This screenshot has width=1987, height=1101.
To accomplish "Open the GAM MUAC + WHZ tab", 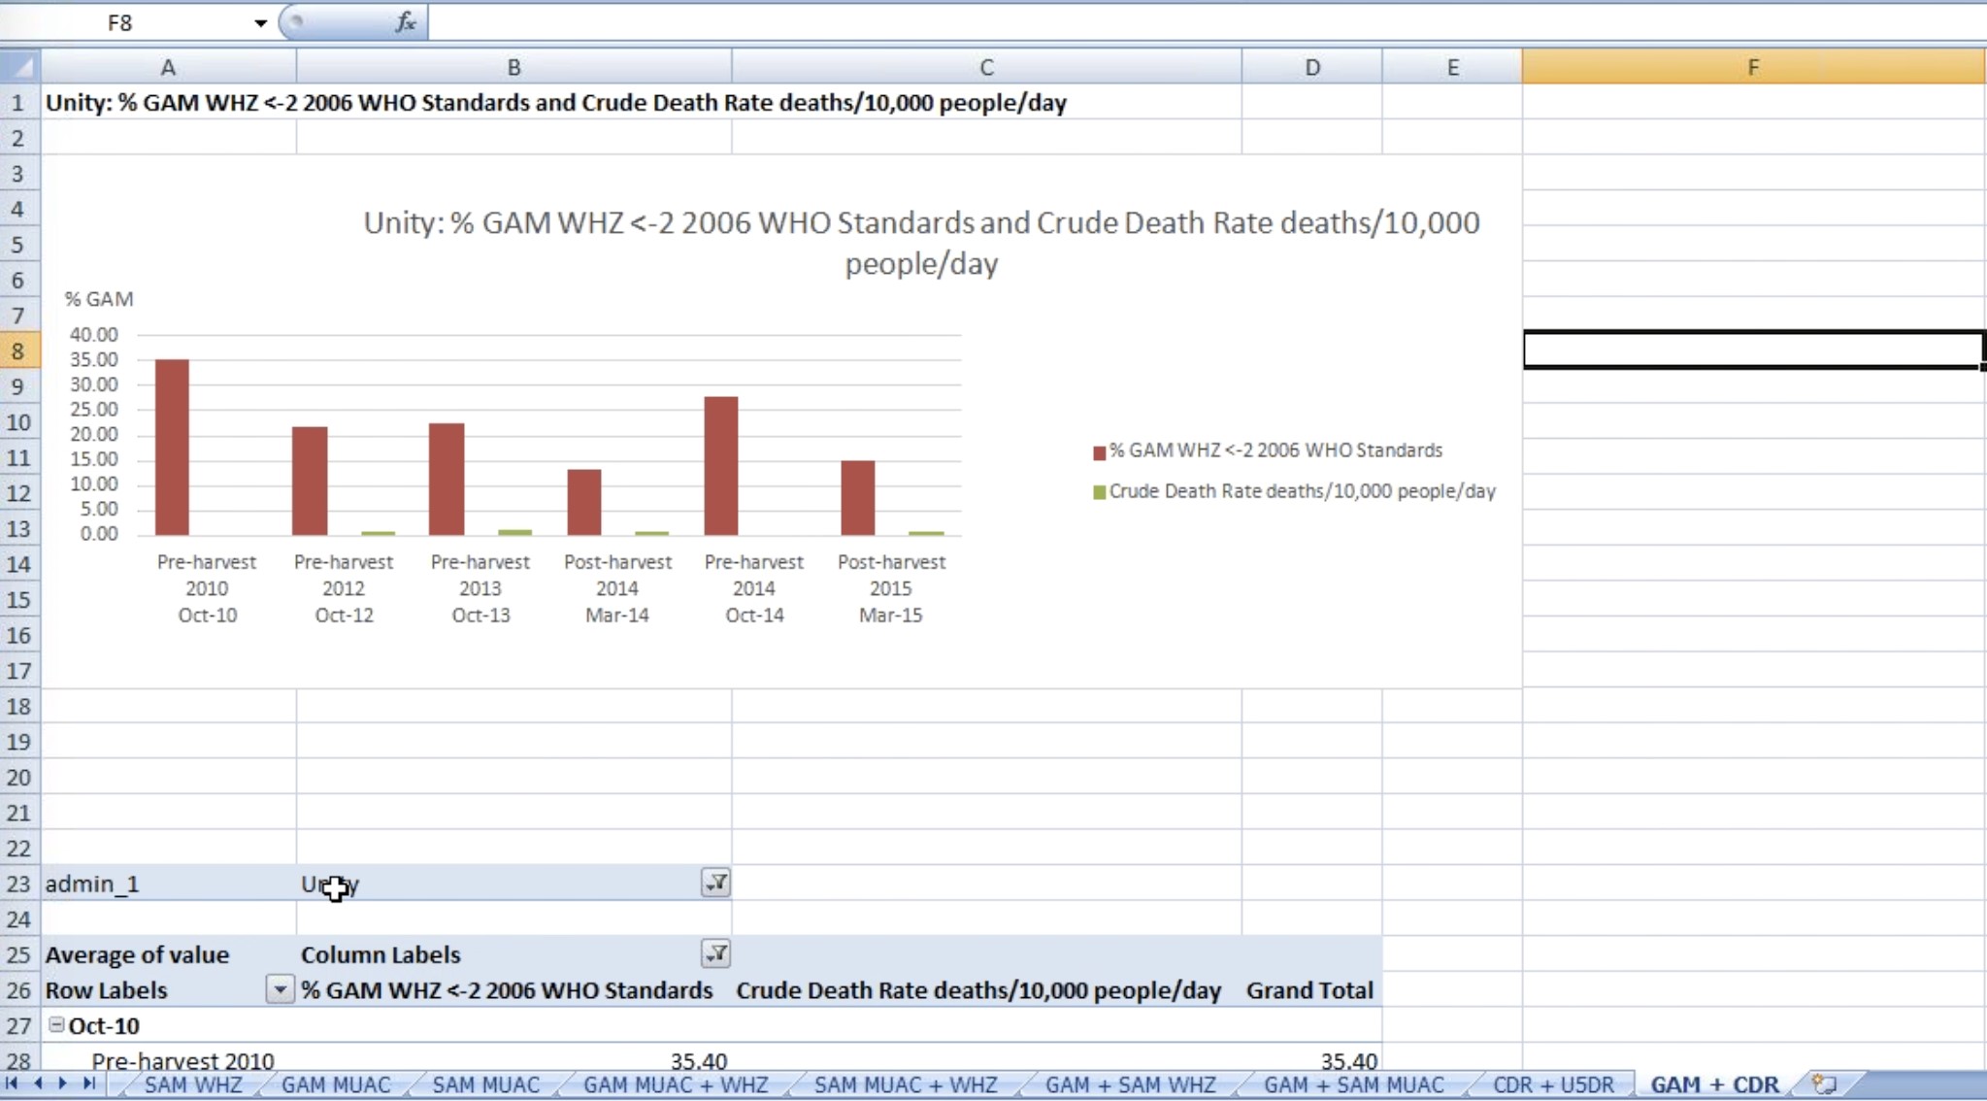I will coord(675,1084).
